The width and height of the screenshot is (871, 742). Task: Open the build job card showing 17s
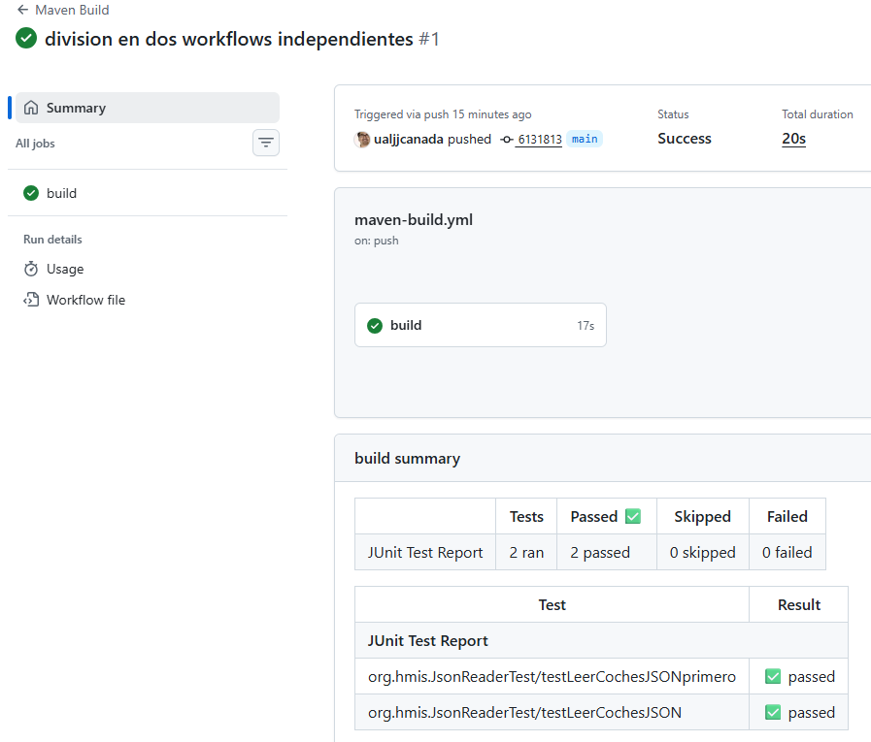(x=481, y=325)
